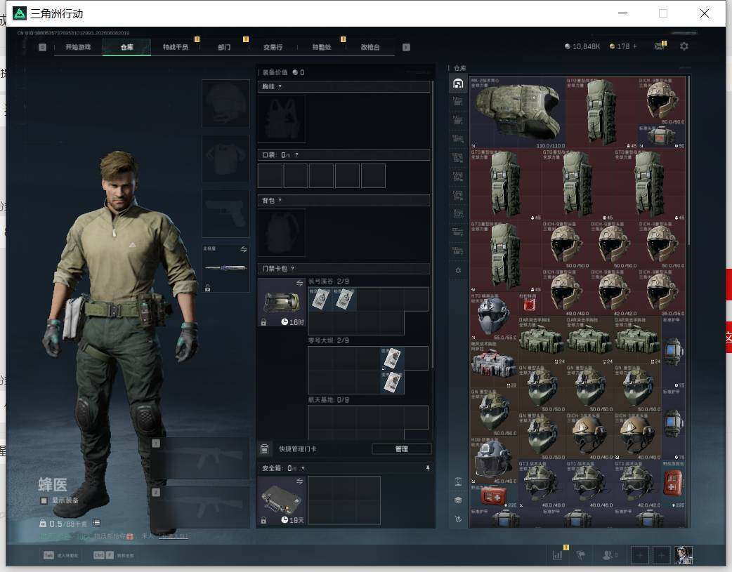The image size is (732, 572).
Task: Open settings gear in top bar
Action: [x=684, y=46]
